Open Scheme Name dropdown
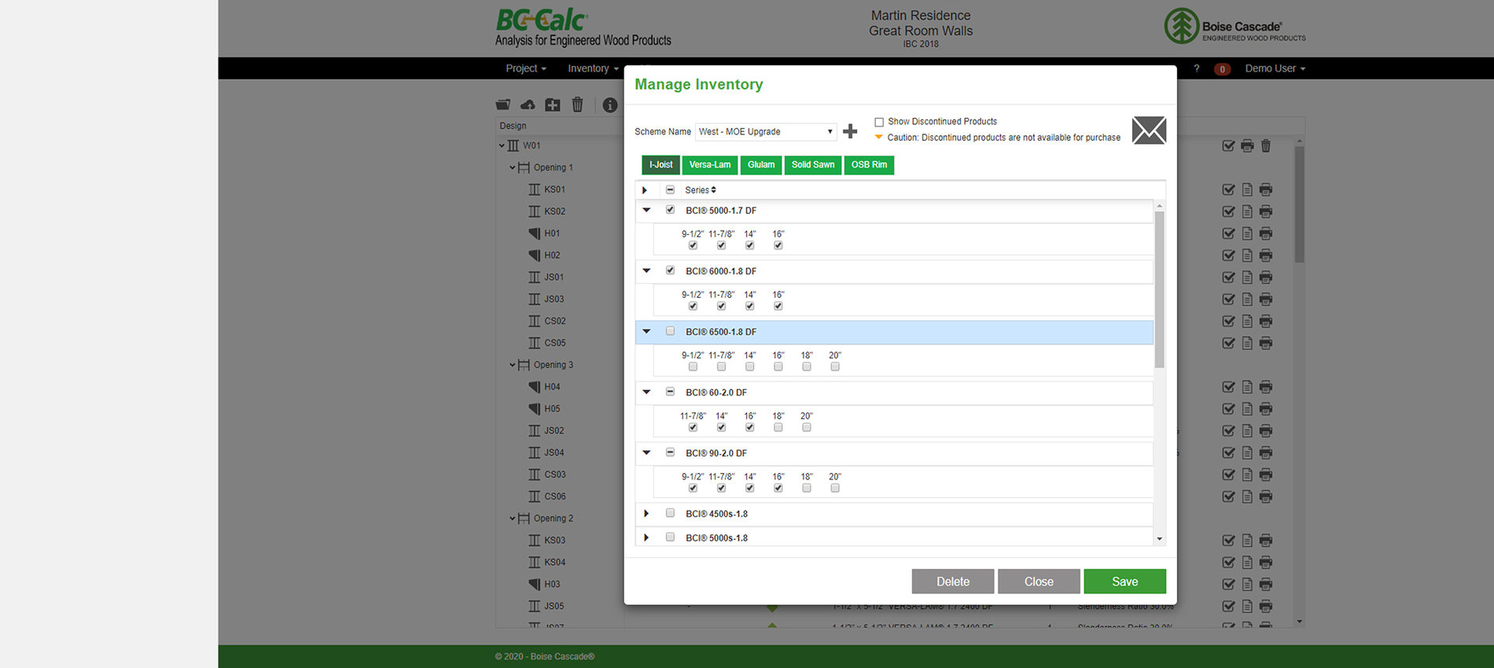Image resolution: width=1494 pixels, height=668 pixels. click(766, 131)
